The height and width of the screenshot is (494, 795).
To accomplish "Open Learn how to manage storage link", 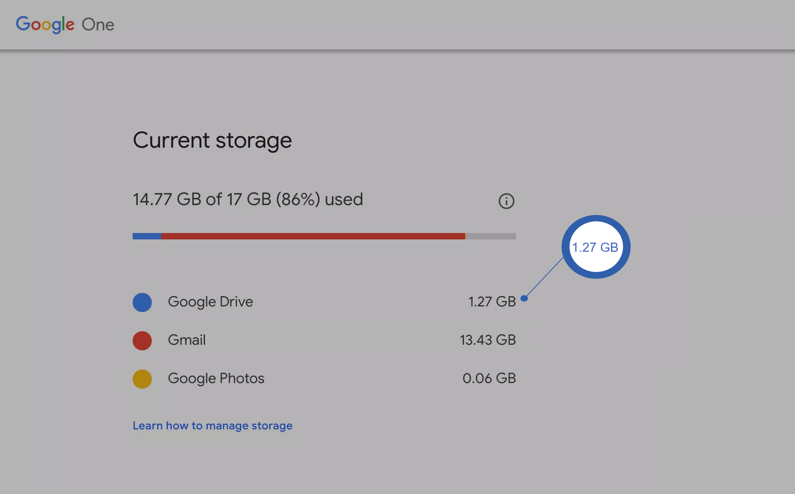I will (213, 425).
